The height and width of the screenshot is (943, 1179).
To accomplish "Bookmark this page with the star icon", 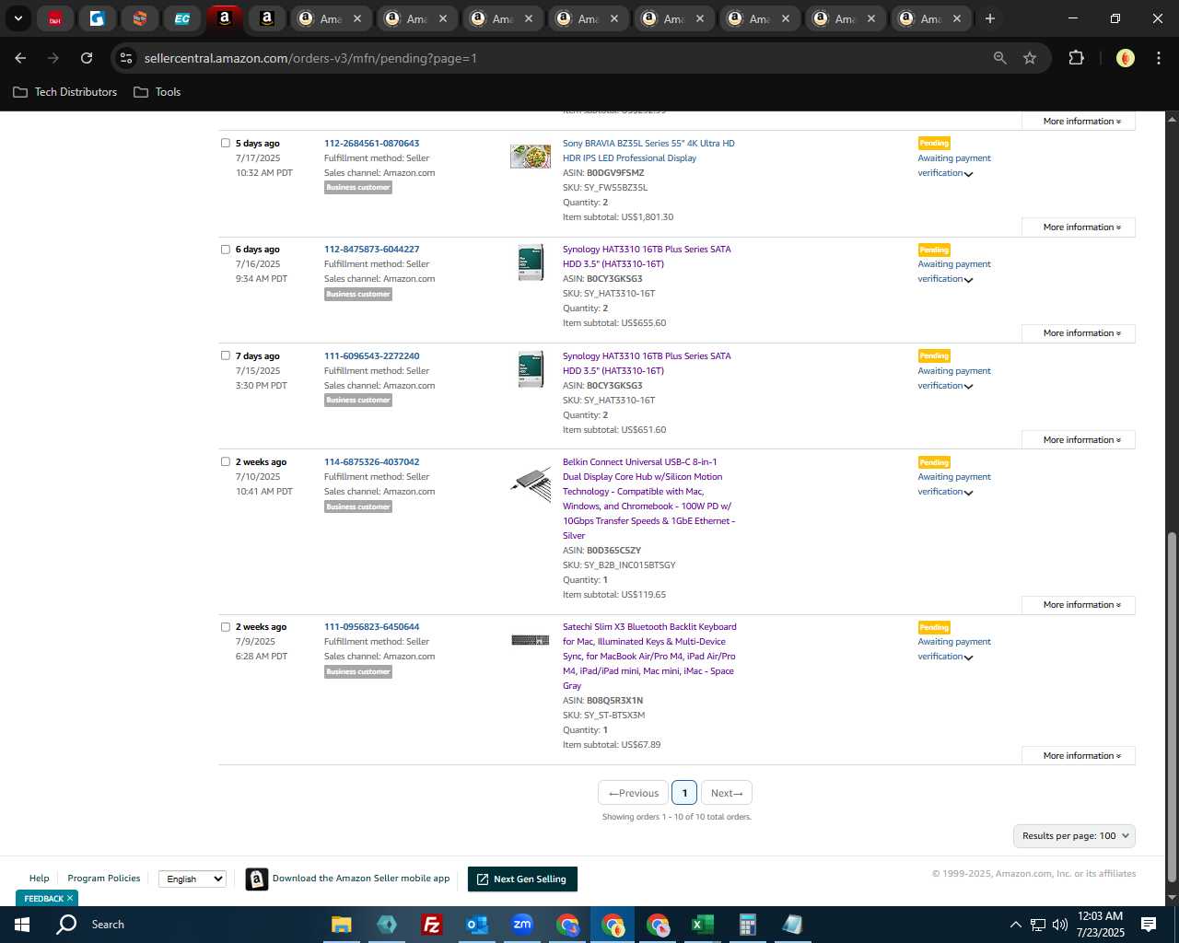I will pos(1030,58).
